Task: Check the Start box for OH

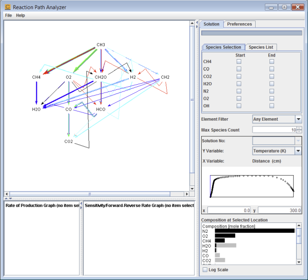Action: 239,106
